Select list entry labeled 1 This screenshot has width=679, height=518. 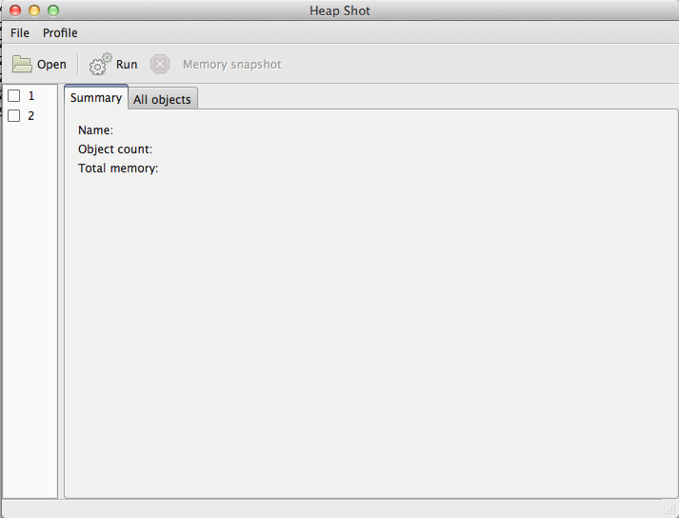click(31, 96)
